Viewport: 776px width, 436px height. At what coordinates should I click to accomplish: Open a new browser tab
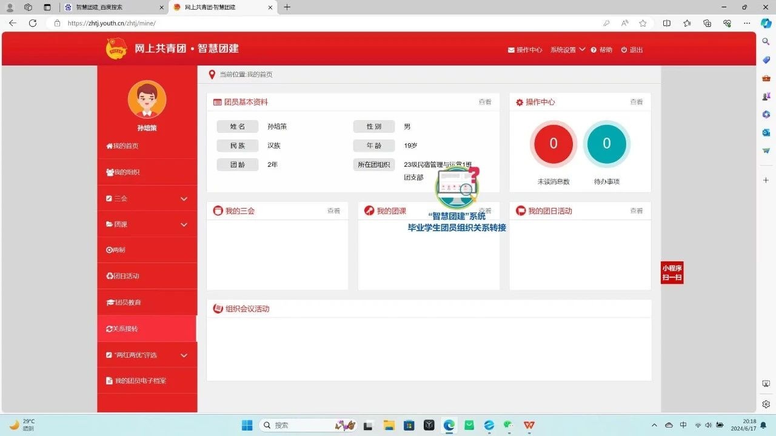[287, 7]
